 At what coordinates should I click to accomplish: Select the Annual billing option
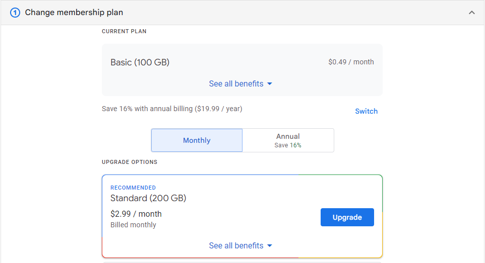288,140
